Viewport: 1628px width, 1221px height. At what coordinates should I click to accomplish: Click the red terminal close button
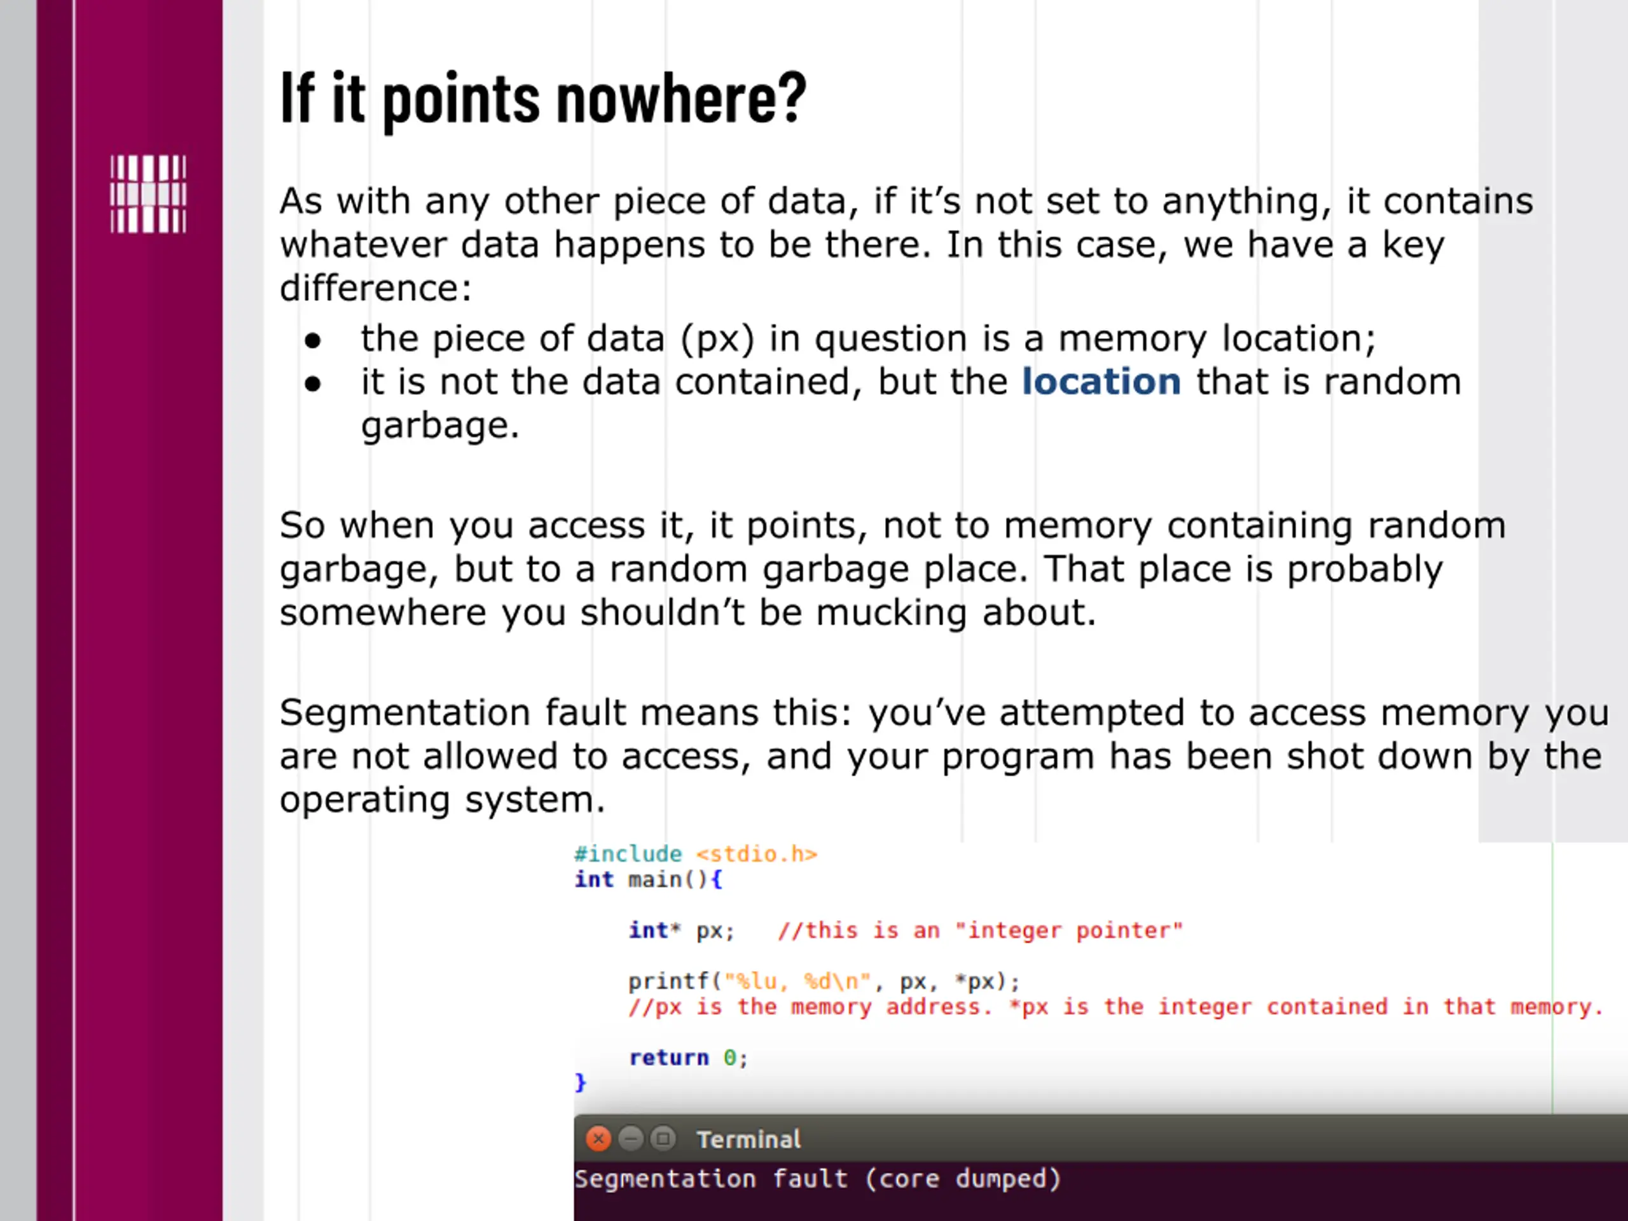(598, 1140)
